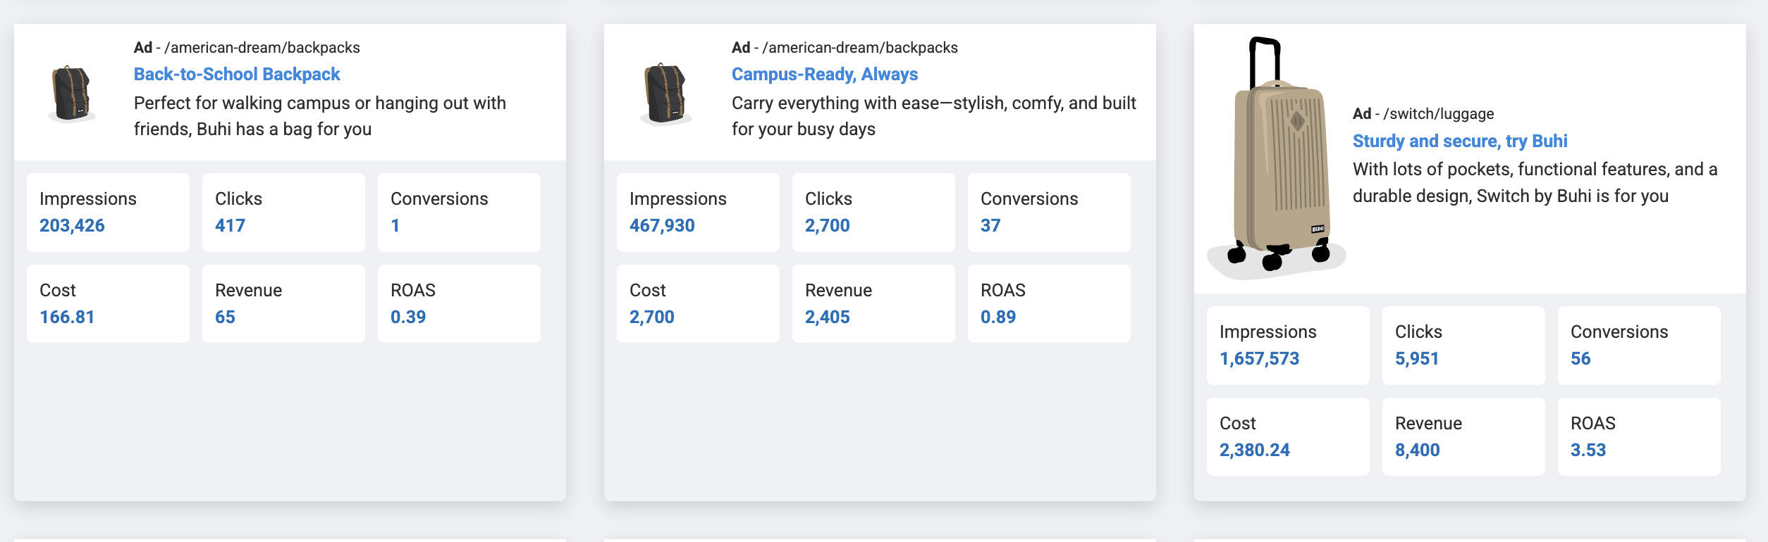The height and width of the screenshot is (542, 1768).
Task: Select Conversions value 56
Action: pos(1580,359)
